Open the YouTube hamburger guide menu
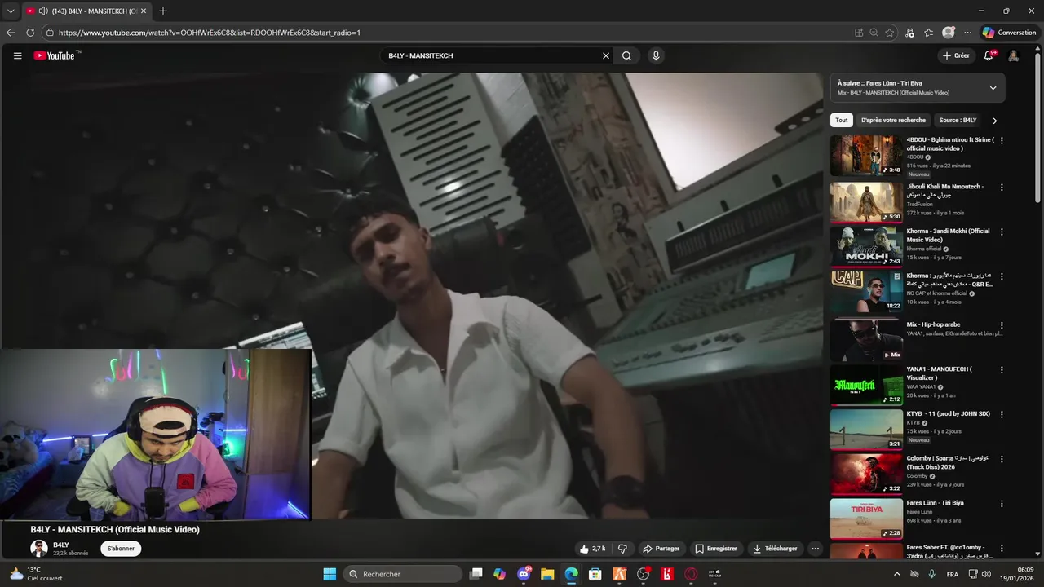This screenshot has width=1044, height=587. (17, 55)
